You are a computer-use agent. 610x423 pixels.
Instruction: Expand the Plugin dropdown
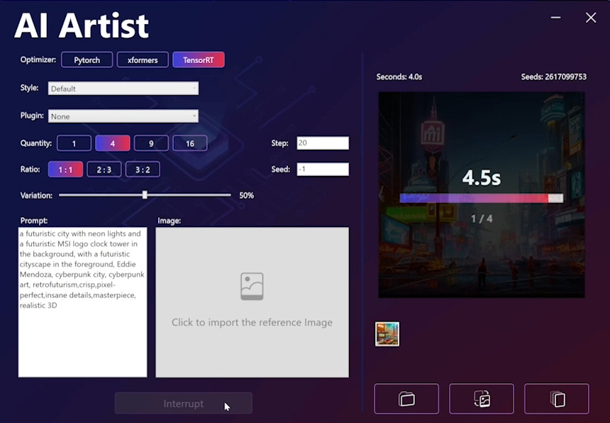coord(123,116)
